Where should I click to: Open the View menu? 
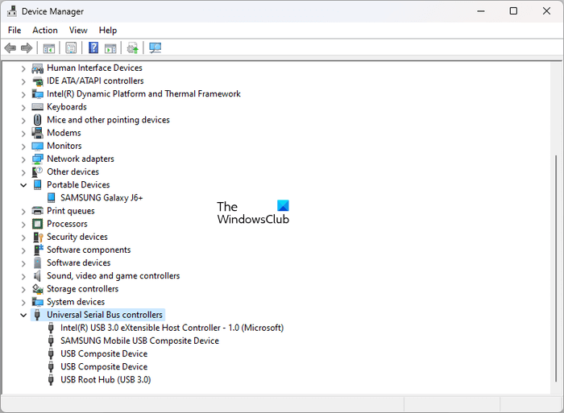tap(78, 31)
